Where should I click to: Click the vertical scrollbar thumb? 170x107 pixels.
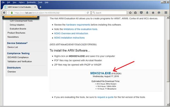point(168,61)
